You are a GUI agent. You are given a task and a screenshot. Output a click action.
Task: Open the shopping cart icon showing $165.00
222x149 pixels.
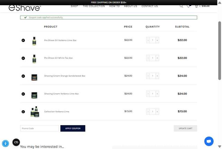click(202, 6)
